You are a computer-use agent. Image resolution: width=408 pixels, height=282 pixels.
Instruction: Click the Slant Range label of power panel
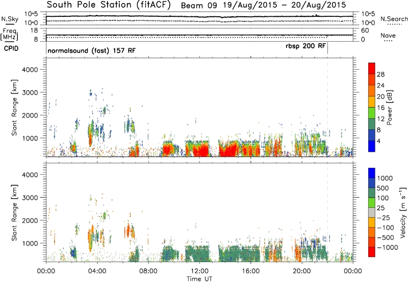[14, 107]
